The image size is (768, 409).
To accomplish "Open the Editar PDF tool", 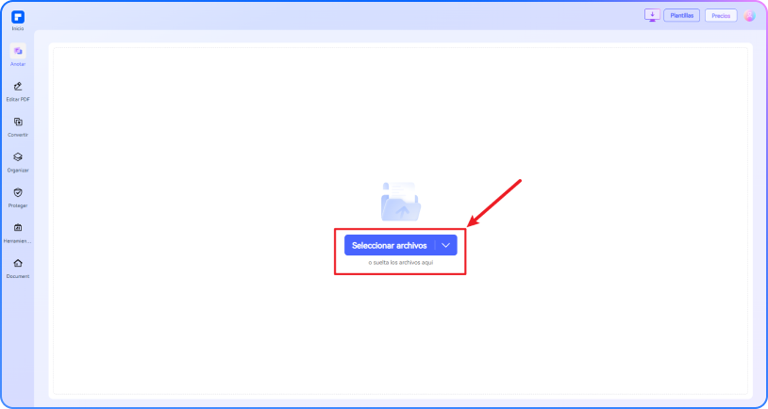I will 18,87.
